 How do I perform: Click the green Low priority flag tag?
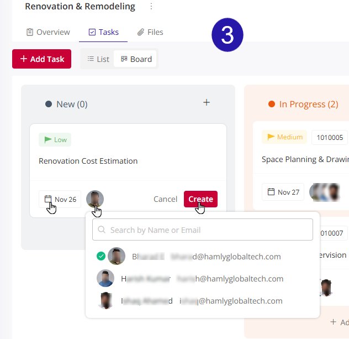pos(55,140)
